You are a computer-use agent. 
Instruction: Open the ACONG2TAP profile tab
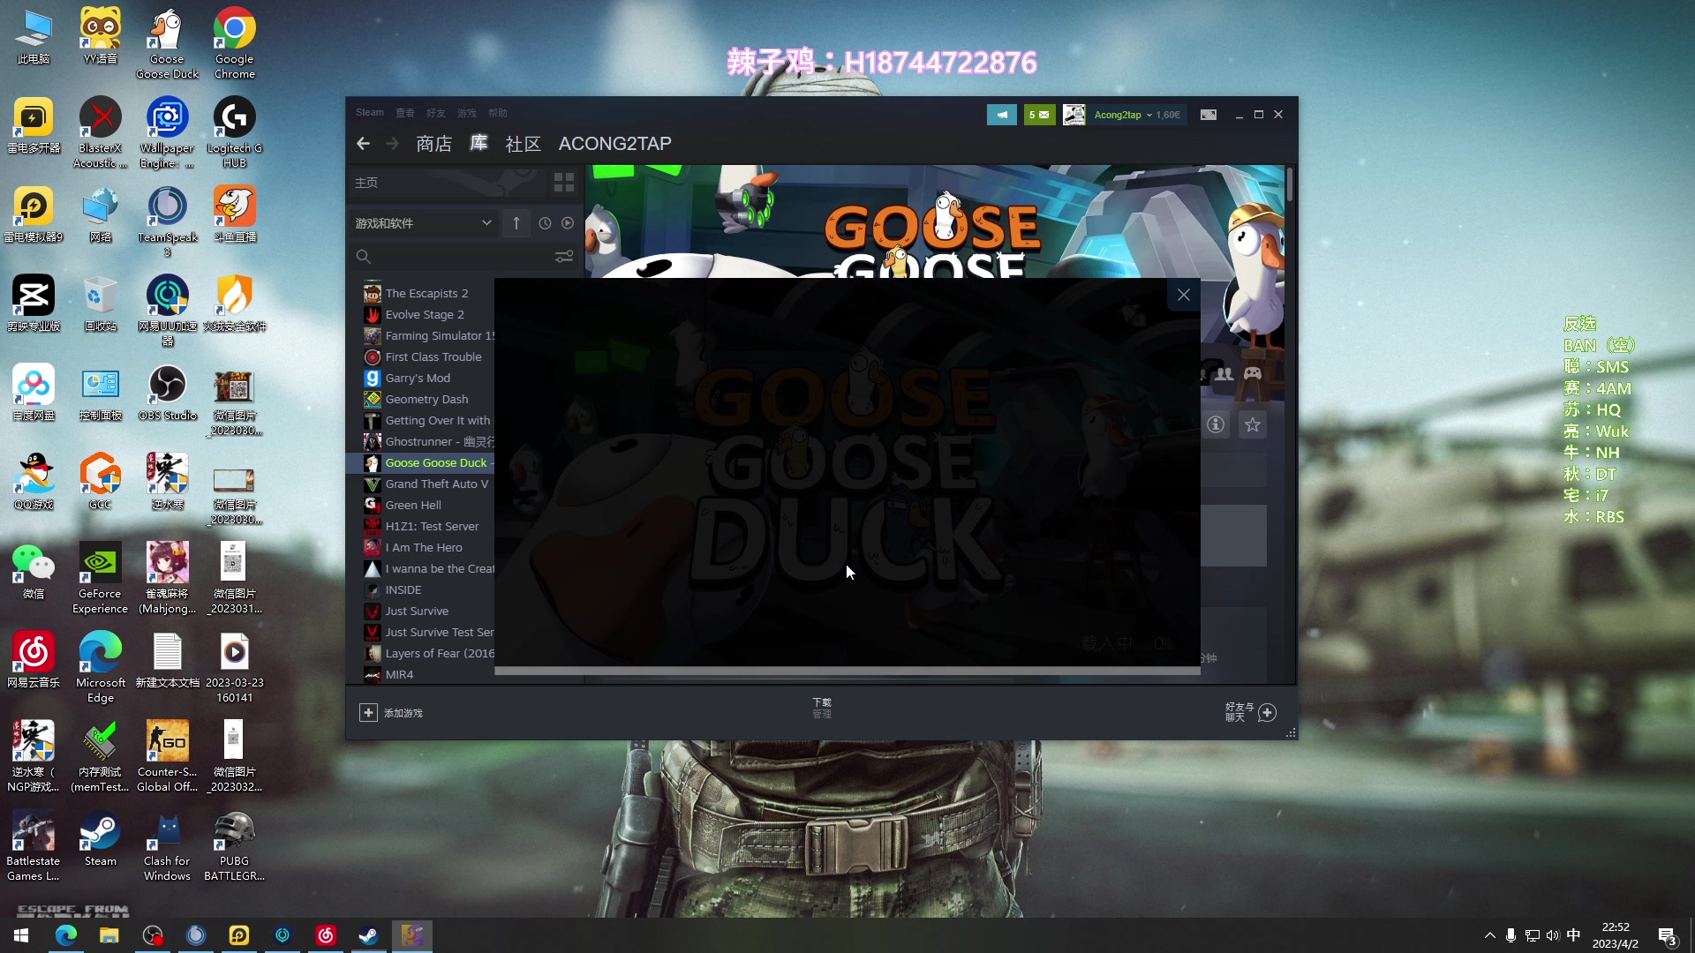615,144
